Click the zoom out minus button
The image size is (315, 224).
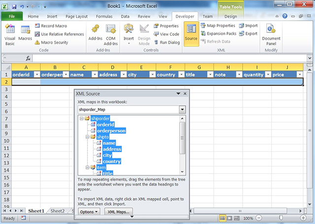259,218
